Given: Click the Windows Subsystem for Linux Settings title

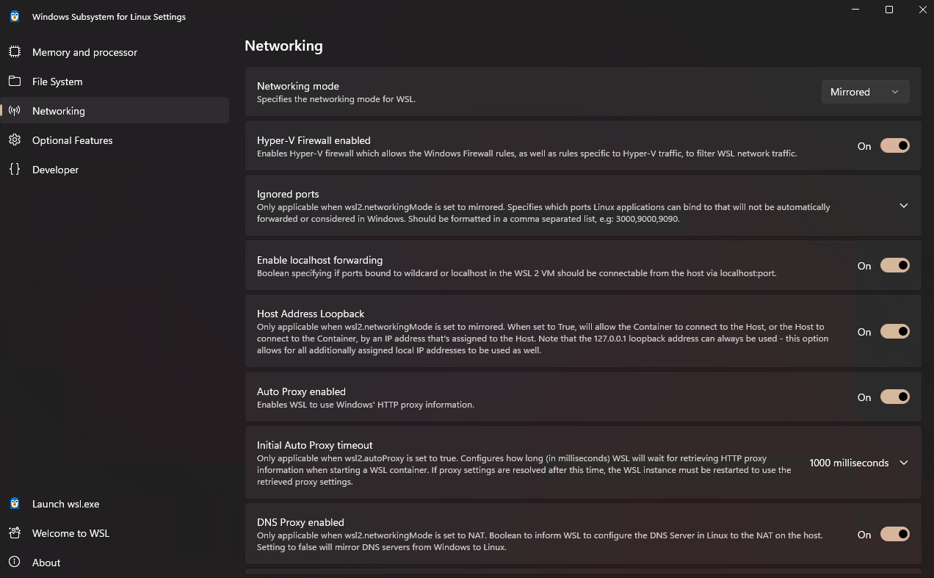Looking at the screenshot, I should [x=109, y=17].
